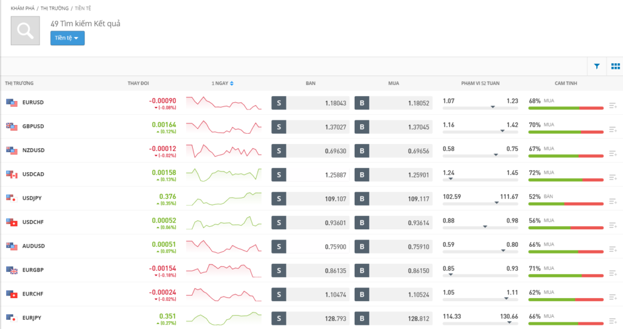Image resolution: width=623 pixels, height=329 pixels.
Task: Add AUDUSD to watchlist icon
Action: (613, 249)
